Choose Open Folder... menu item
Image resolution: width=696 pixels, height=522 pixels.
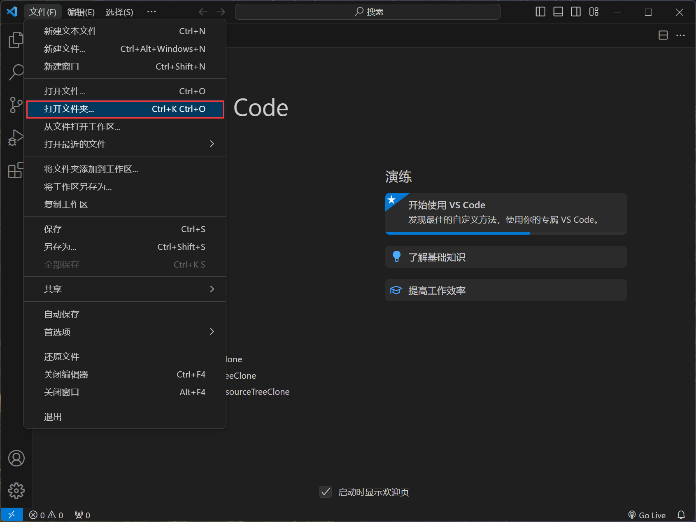click(x=125, y=109)
